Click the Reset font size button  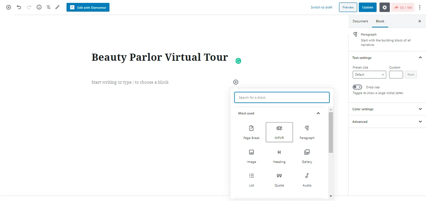[x=411, y=75]
